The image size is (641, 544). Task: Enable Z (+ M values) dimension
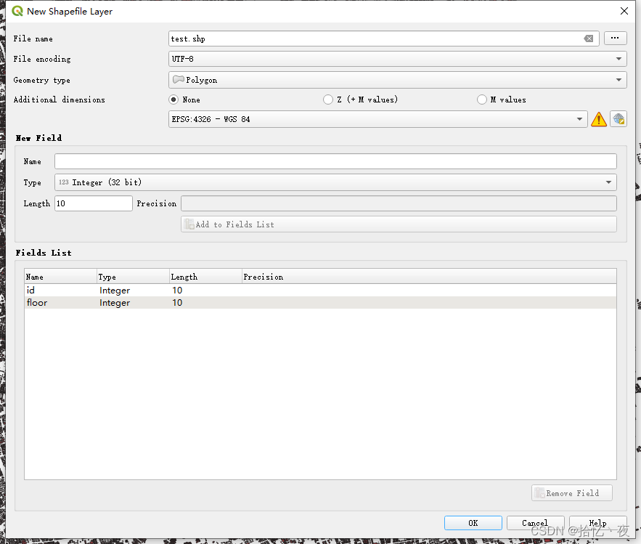tap(327, 100)
